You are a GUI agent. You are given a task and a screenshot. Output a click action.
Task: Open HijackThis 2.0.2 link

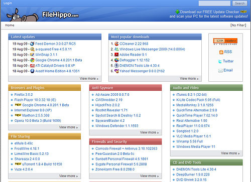pyautogui.click(x=107, y=105)
